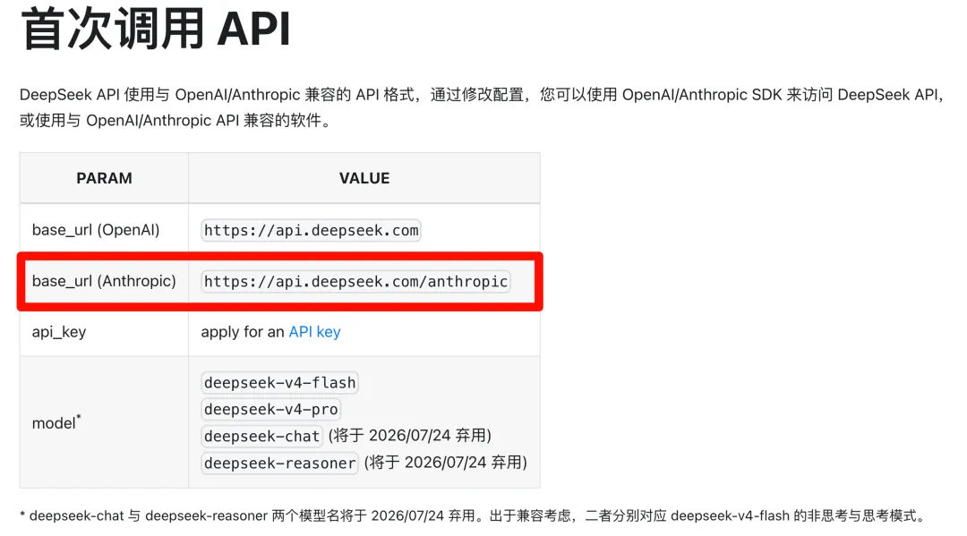Select the https://api.deepseek.com/anthropic code value
The width and height of the screenshot is (967, 536).
pos(355,282)
